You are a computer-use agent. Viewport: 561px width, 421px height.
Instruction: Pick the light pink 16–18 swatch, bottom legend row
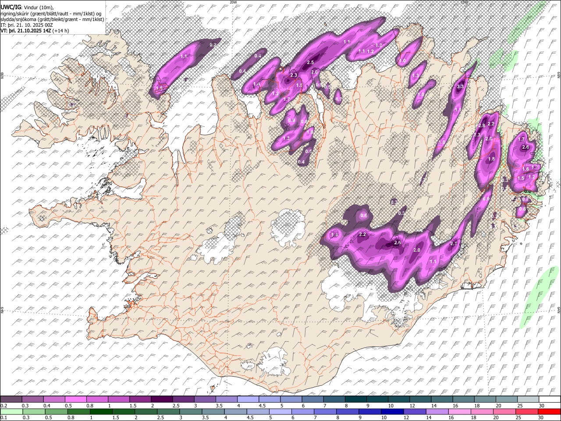pyautogui.click(x=459, y=411)
